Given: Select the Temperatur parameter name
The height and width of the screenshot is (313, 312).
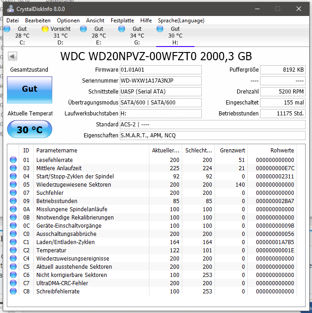Looking at the screenshot, I should click(51, 250).
